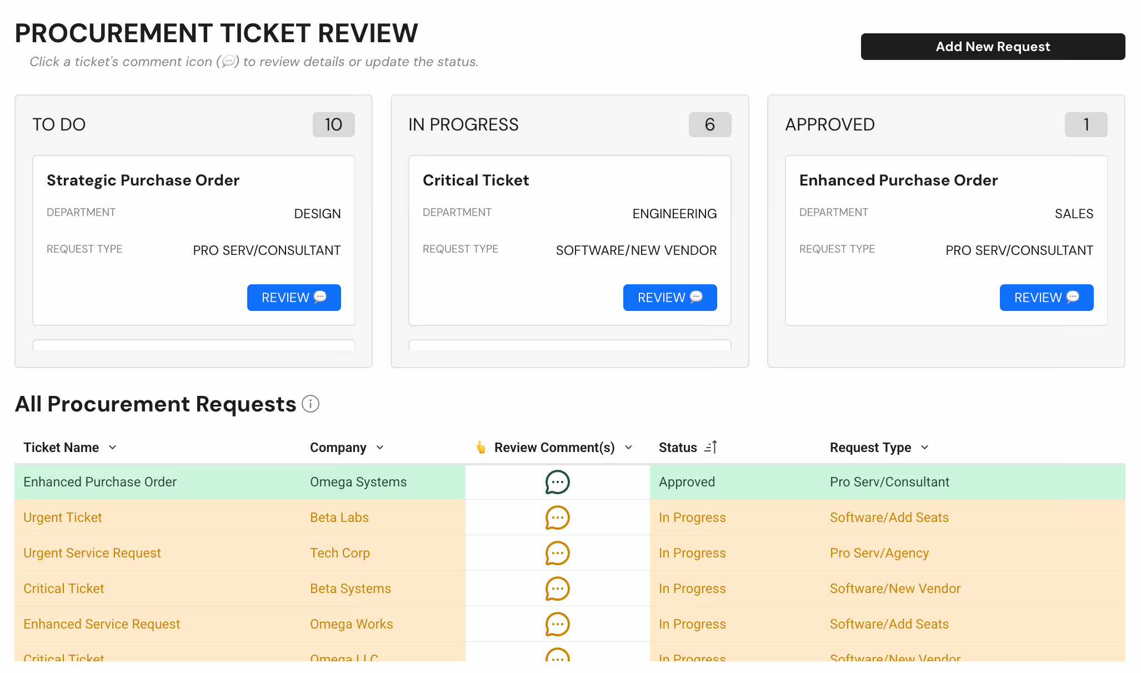The width and height of the screenshot is (1141, 673).
Task: Select Urgent Ticket name in table
Action: click(63, 518)
